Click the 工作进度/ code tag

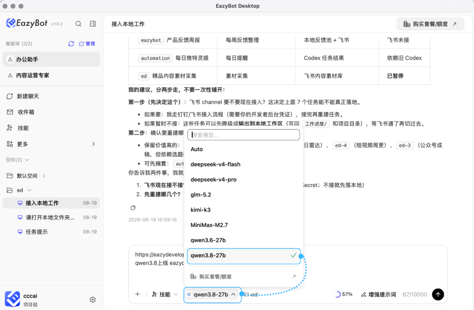coord(316,124)
